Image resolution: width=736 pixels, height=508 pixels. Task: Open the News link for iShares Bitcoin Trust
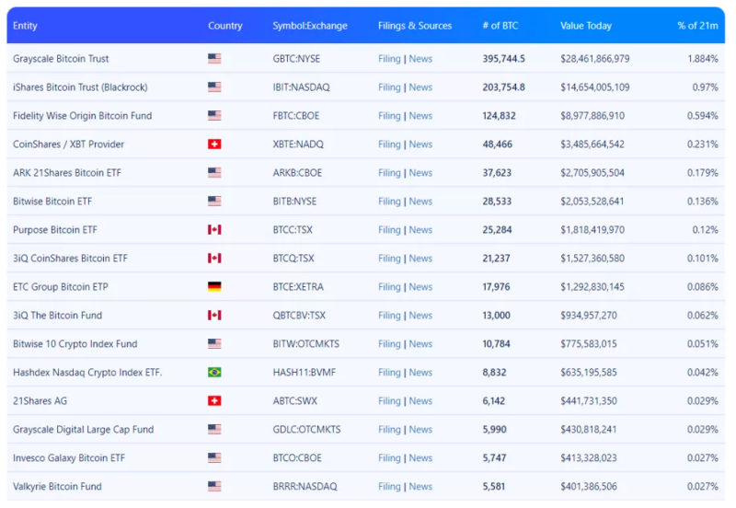[x=420, y=87]
